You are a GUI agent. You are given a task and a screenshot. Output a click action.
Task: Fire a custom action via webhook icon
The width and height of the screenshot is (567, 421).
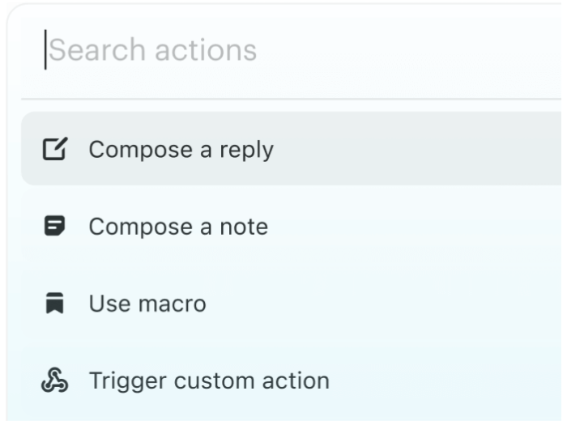(54, 381)
